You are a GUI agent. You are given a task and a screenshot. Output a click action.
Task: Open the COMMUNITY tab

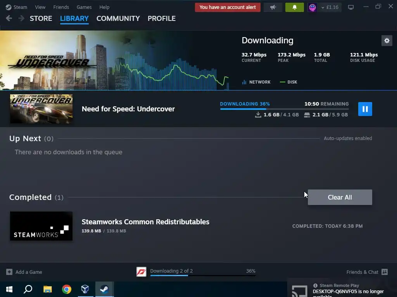click(118, 19)
